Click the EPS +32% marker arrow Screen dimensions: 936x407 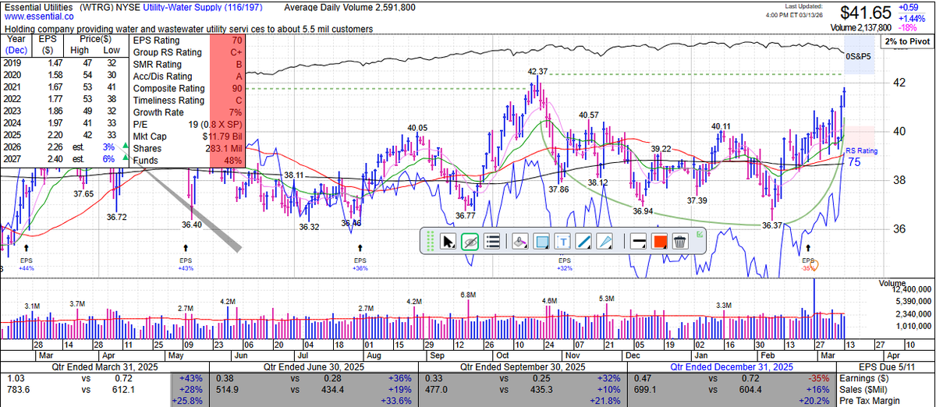[564, 264]
